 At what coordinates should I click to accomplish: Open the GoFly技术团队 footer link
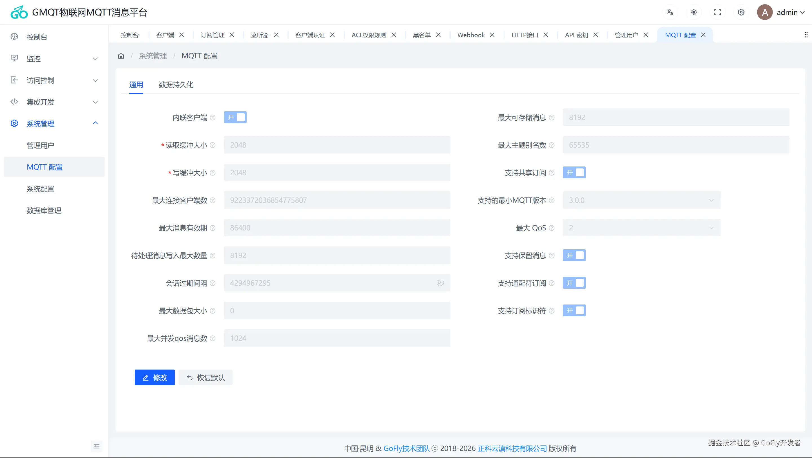click(x=406, y=448)
